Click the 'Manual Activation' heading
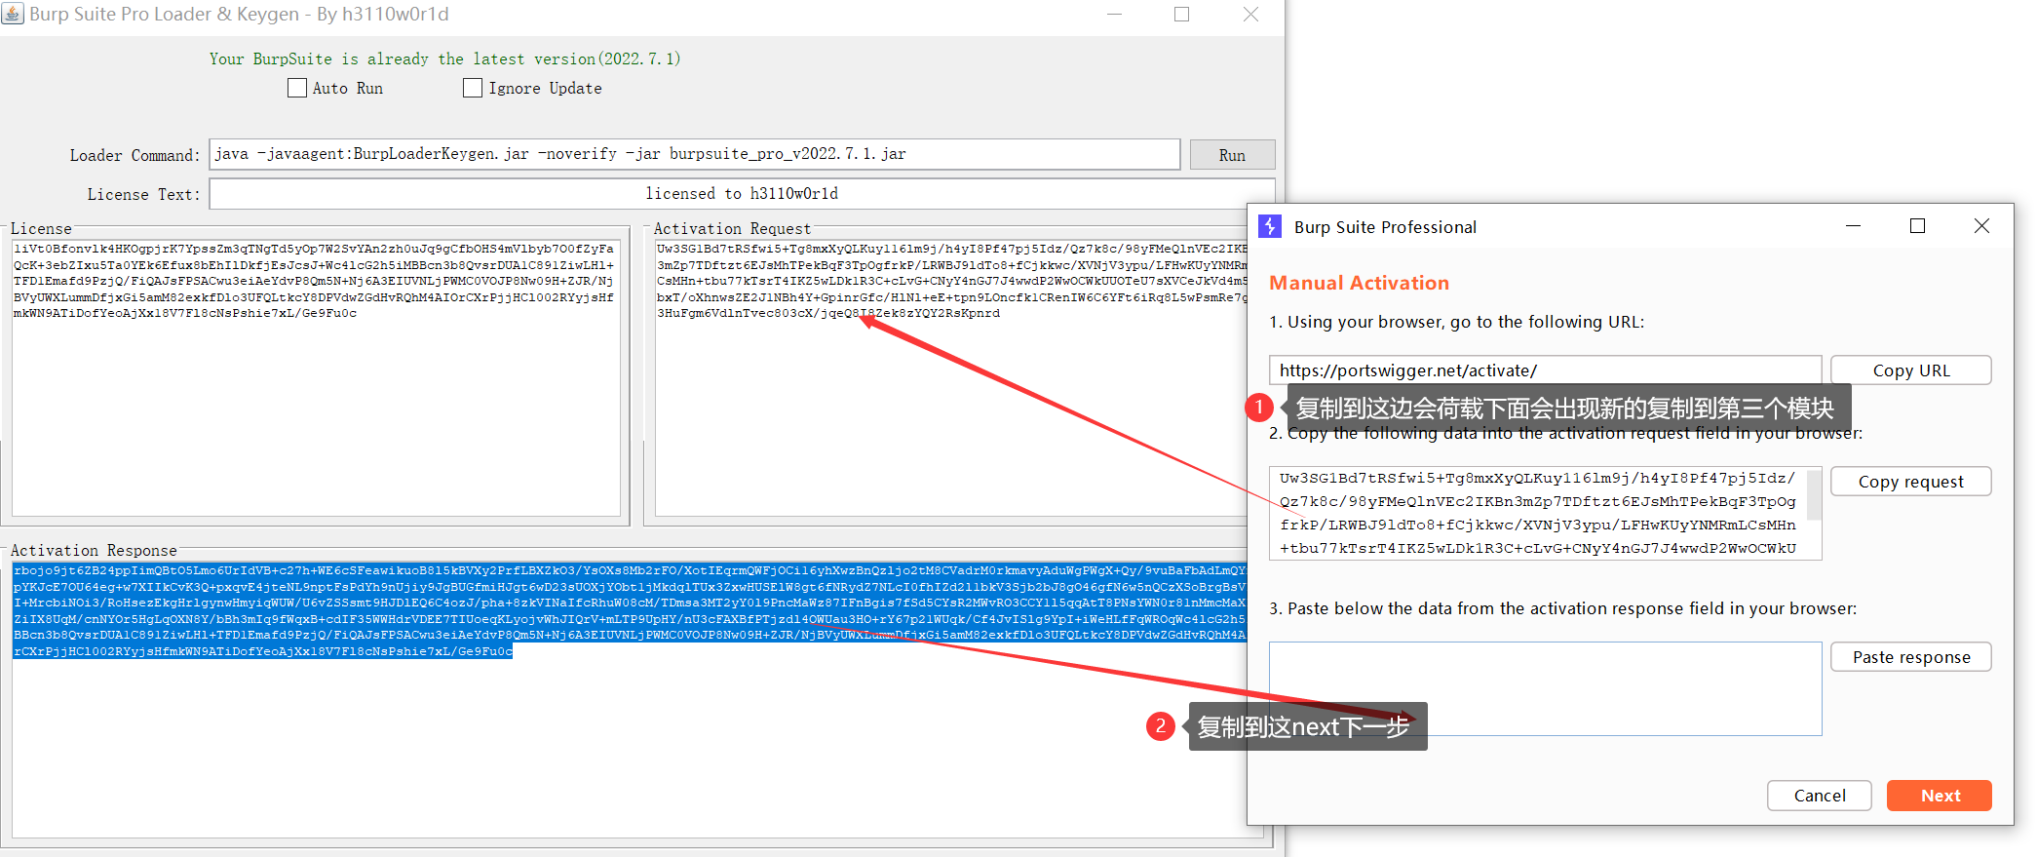Image resolution: width=2037 pixels, height=857 pixels. (1359, 283)
